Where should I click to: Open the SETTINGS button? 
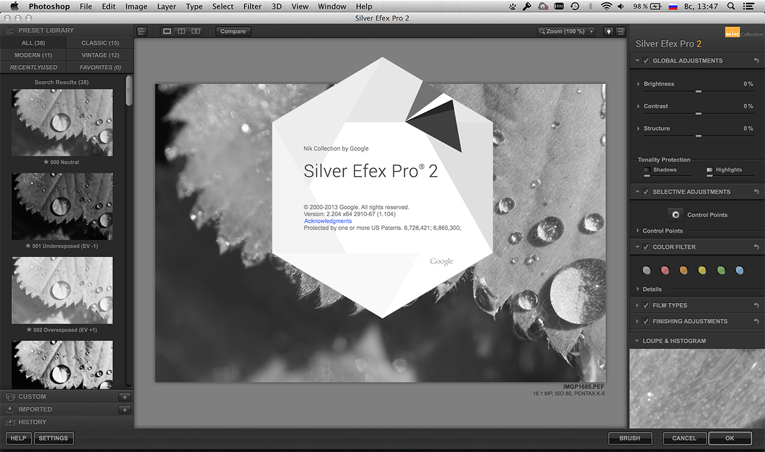pyautogui.click(x=53, y=438)
